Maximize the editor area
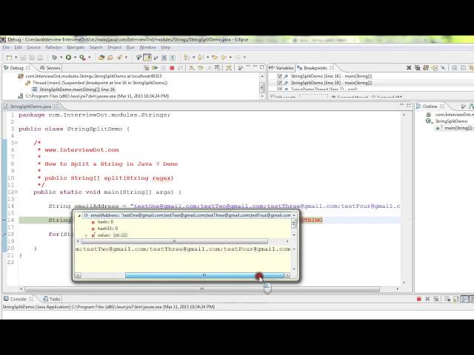 (x=408, y=105)
